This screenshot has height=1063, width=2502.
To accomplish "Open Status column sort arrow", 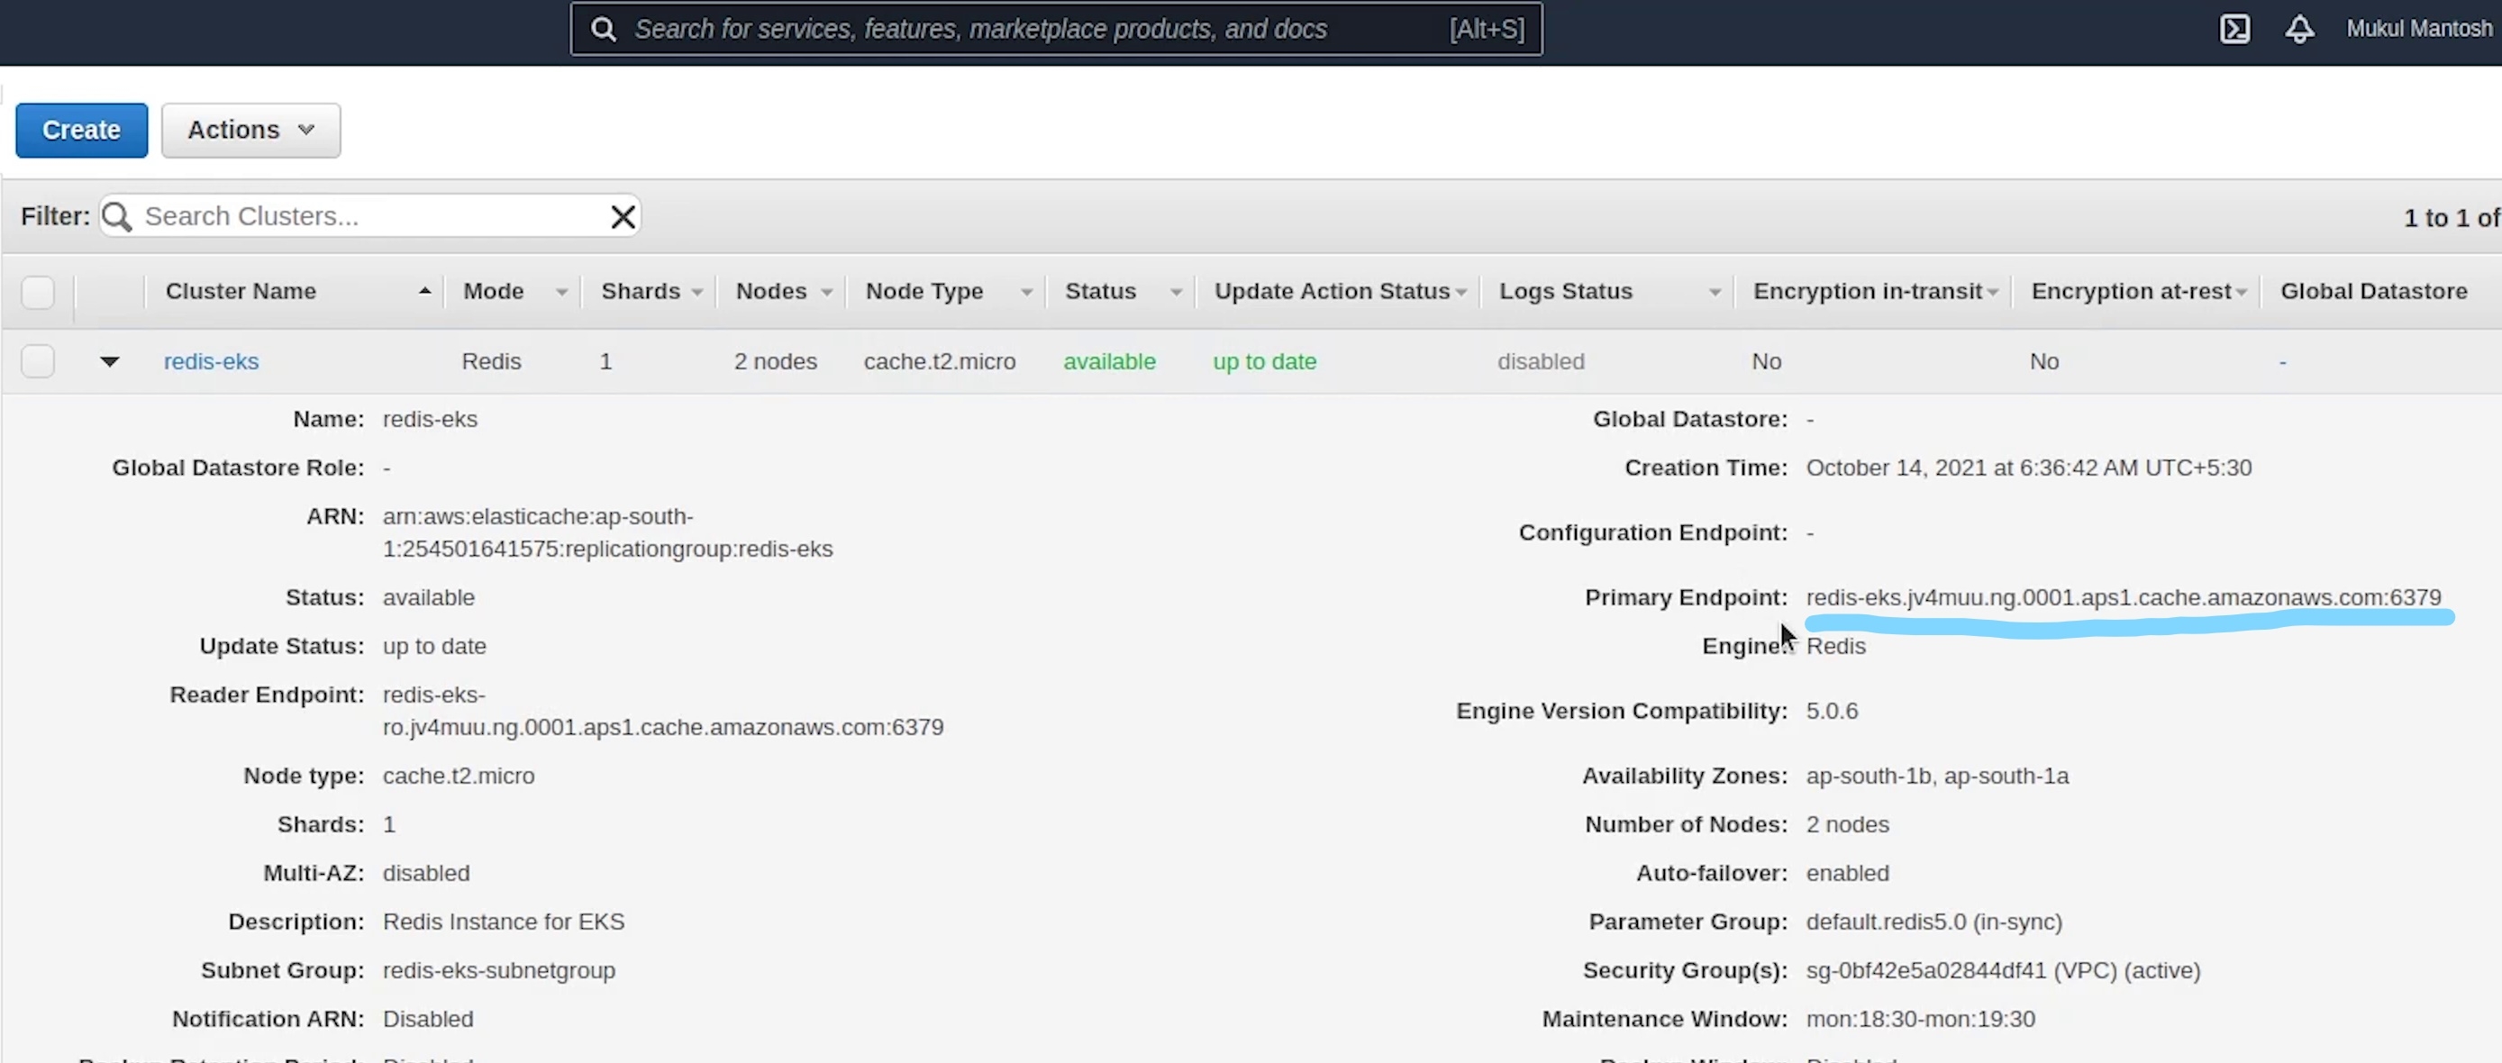I will (1175, 292).
